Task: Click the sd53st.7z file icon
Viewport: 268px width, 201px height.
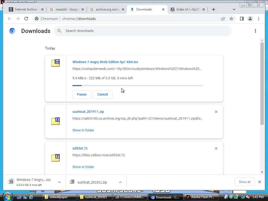Action: coord(55,158)
